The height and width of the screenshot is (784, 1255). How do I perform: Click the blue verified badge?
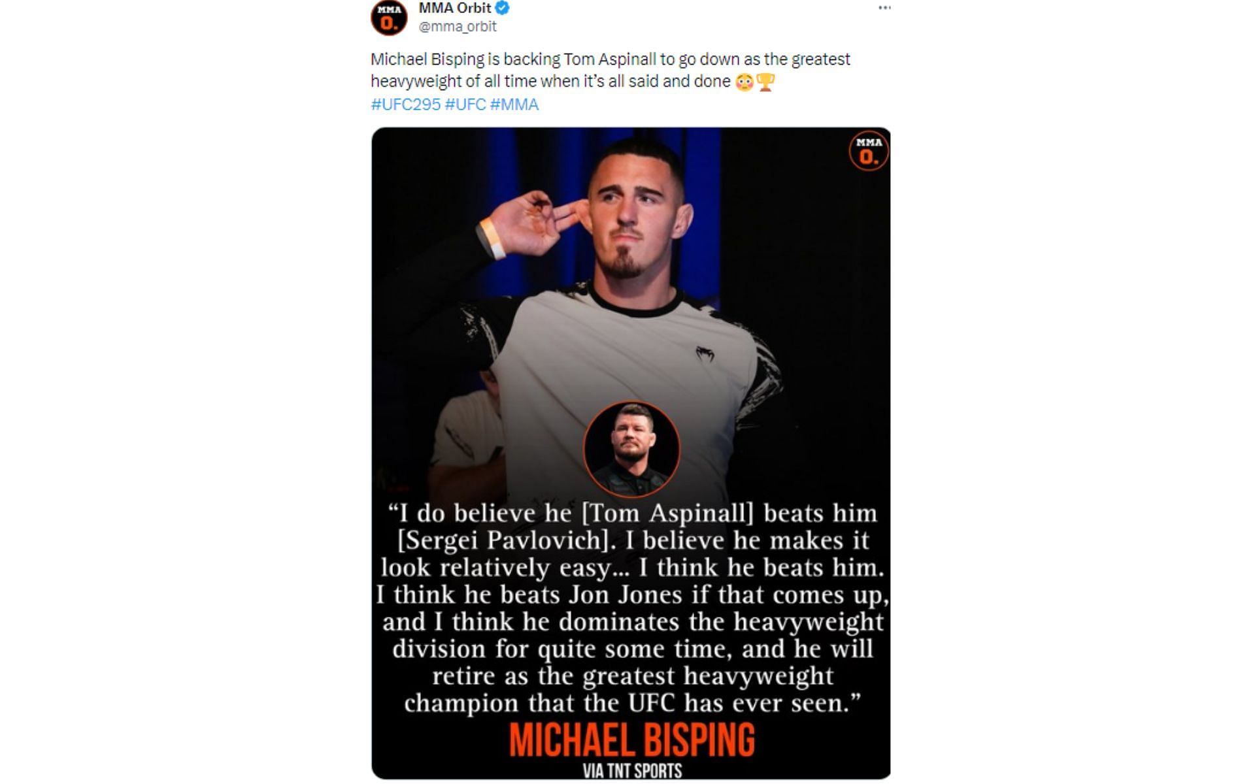[503, 8]
